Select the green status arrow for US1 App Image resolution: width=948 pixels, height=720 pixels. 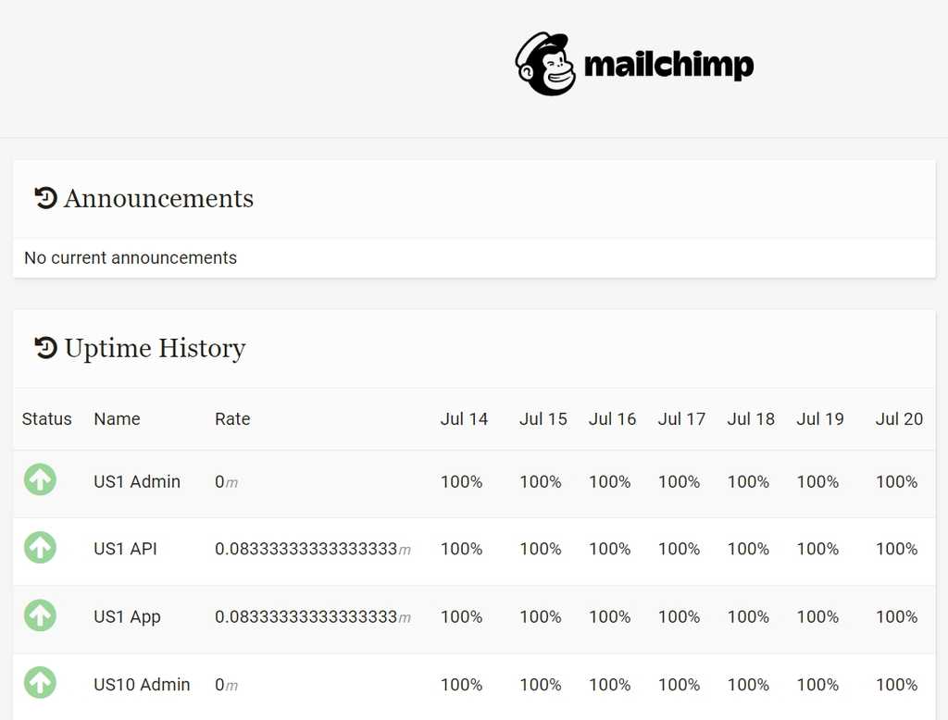coord(40,615)
